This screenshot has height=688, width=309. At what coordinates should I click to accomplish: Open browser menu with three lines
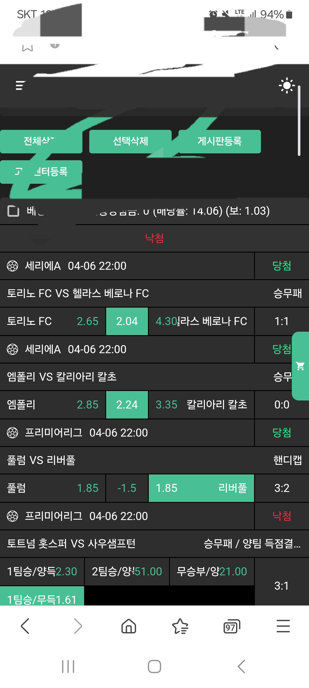click(x=283, y=626)
